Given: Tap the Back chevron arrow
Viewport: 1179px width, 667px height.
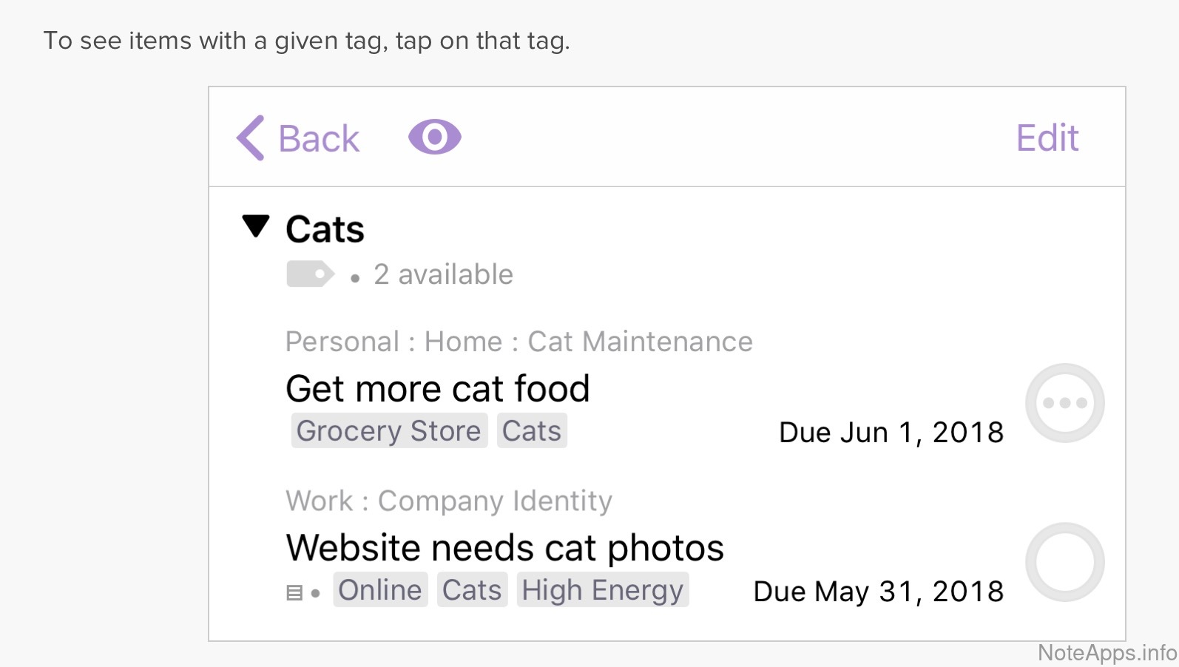Looking at the screenshot, I should point(251,138).
